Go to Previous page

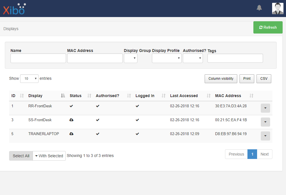[236, 154]
